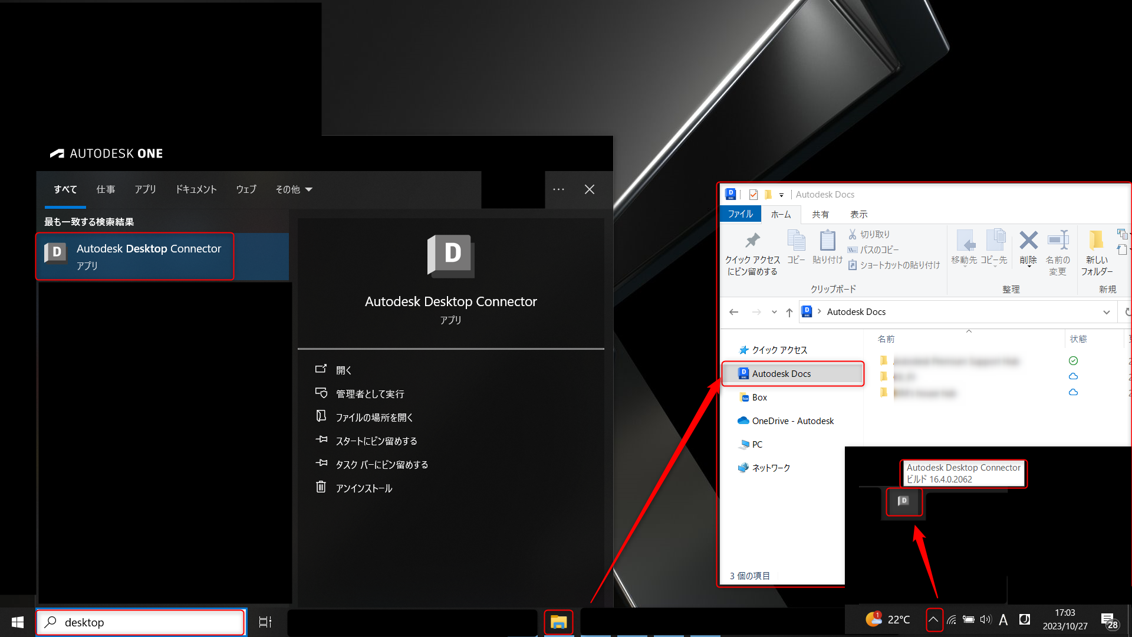Click the desktop search input field
The image size is (1132, 637).
coord(141,622)
